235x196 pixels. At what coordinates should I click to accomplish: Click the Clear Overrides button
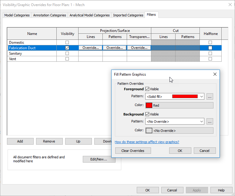(x=133, y=151)
